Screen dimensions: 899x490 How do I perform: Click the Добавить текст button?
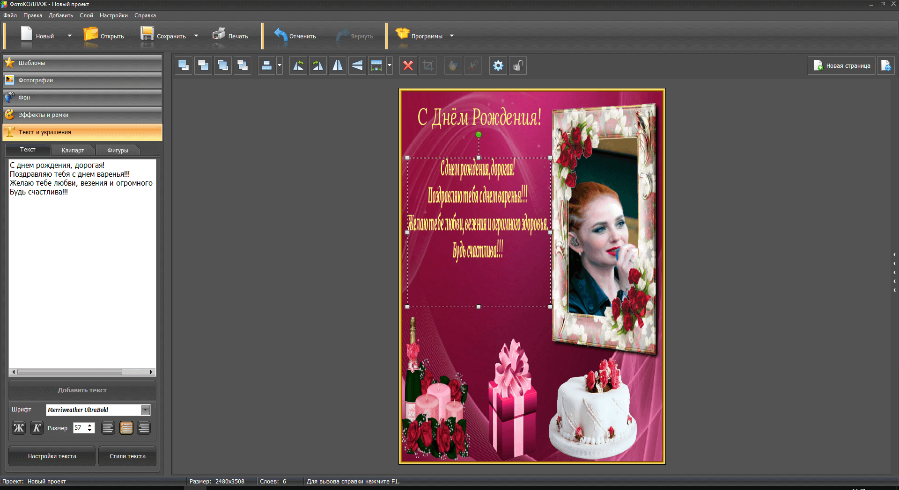[x=82, y=390]
